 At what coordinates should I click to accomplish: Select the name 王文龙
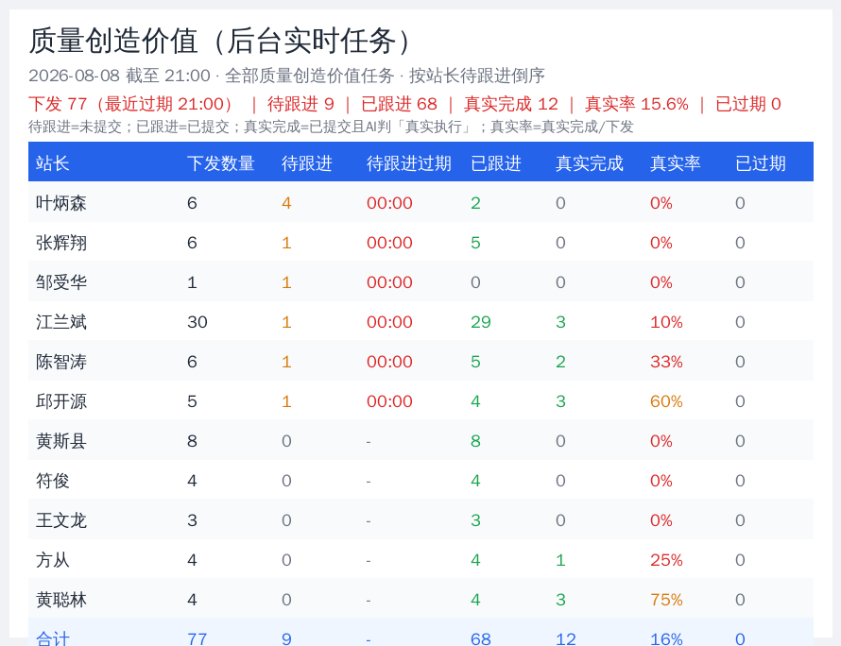61,520
